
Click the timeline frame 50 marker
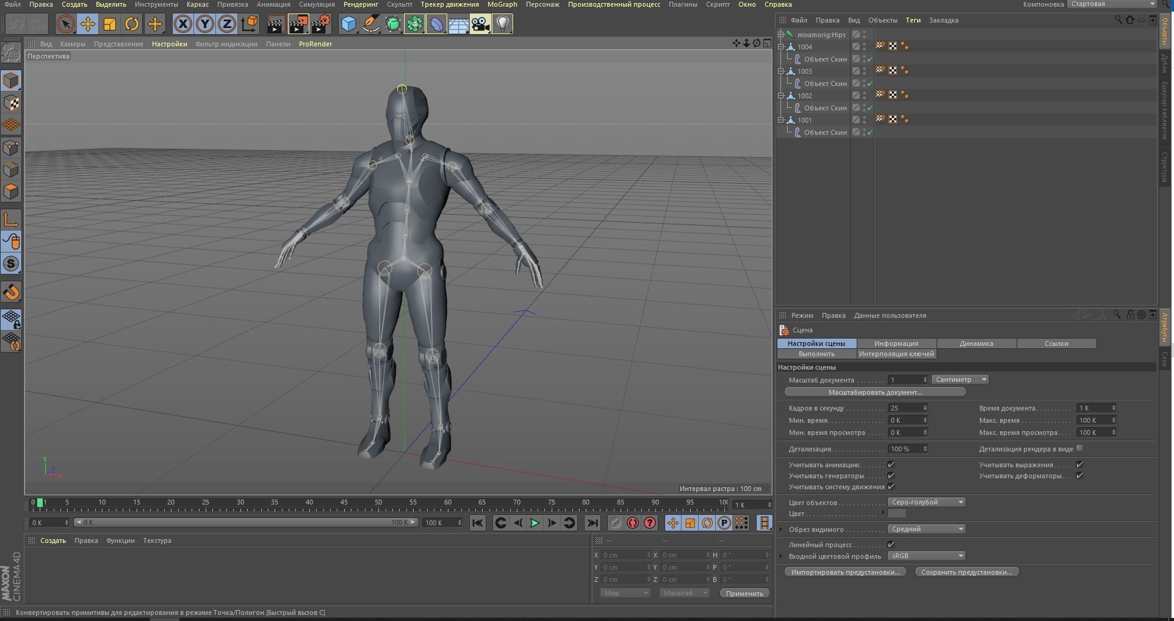[378, 503]
